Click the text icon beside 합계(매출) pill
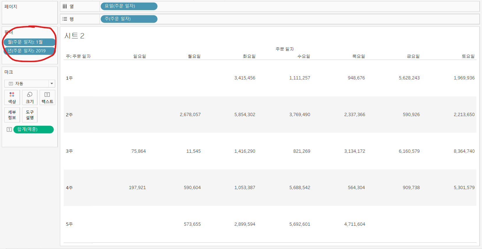The width and height of the screenshot is (482, 249). (x=9, y=129)
